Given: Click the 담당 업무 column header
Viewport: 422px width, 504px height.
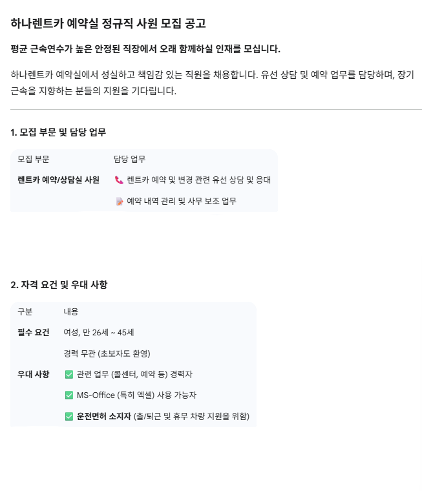Looking at the screenshot, I should (129, 159).
